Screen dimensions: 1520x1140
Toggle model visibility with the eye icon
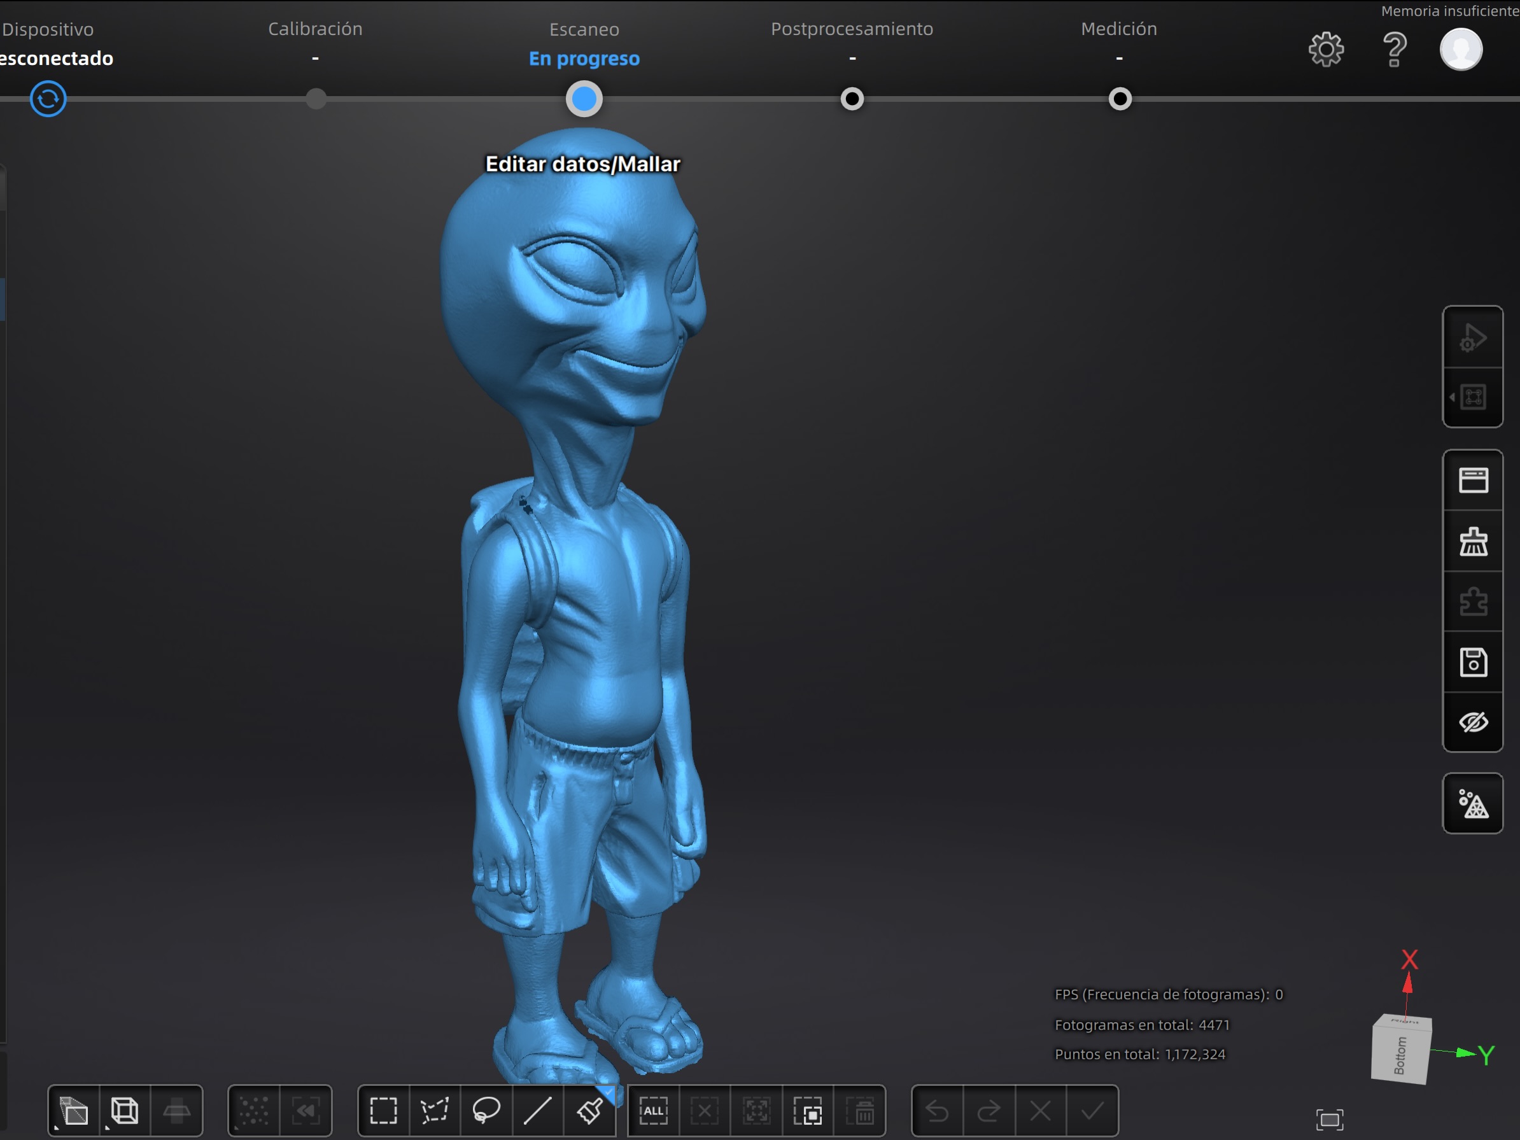(x=1473, y=722)
